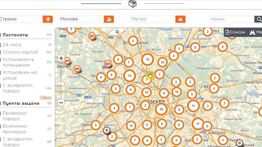
Task: Open the Метро station selector
Action: tap(153, 19)
